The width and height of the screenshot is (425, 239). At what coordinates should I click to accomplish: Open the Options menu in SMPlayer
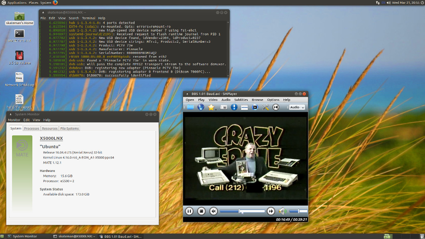[x=273, y=100]
